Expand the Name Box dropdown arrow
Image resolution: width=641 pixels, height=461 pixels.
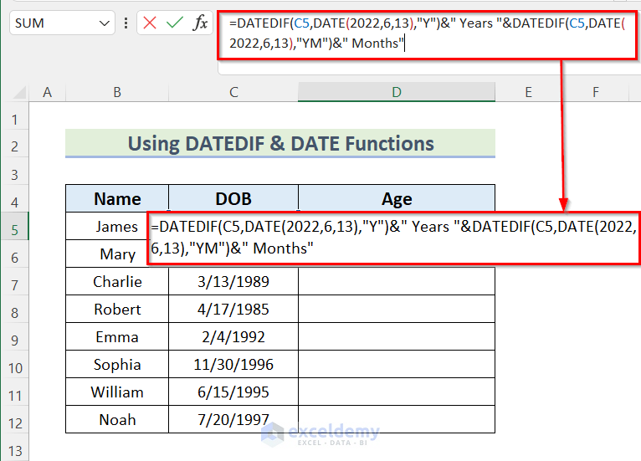pyautogui.click(x=104, y=23)
